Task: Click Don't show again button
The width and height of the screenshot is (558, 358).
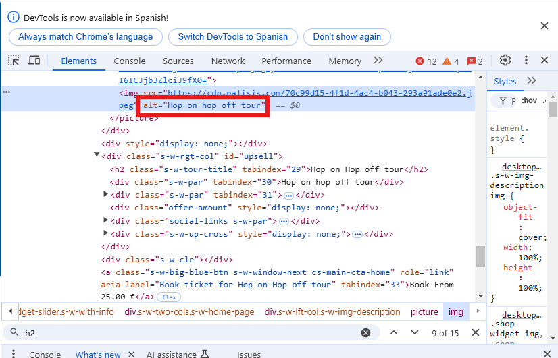Action: click(347, 37)
